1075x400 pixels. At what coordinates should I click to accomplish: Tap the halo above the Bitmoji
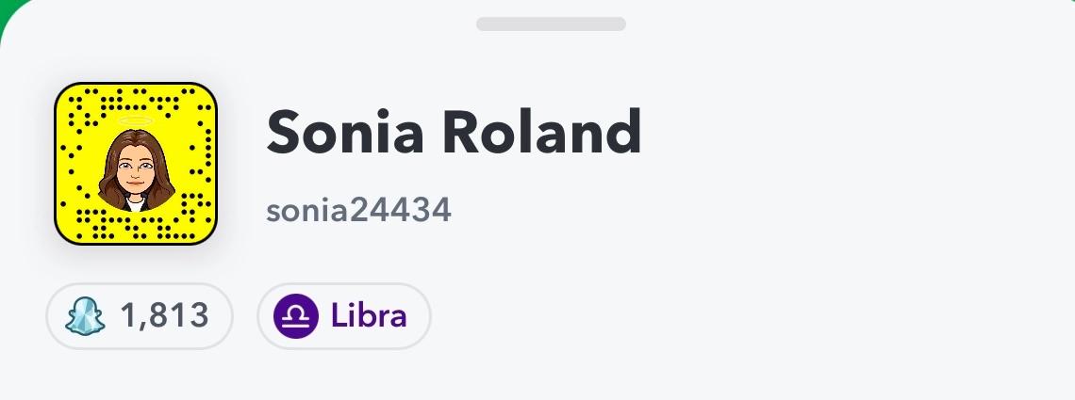click(x=136, y=122)
